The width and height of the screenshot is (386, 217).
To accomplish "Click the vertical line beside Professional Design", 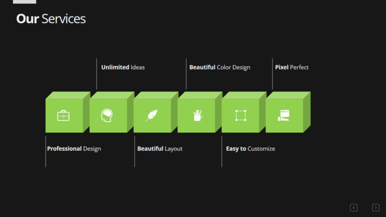I will click(46, 151).
